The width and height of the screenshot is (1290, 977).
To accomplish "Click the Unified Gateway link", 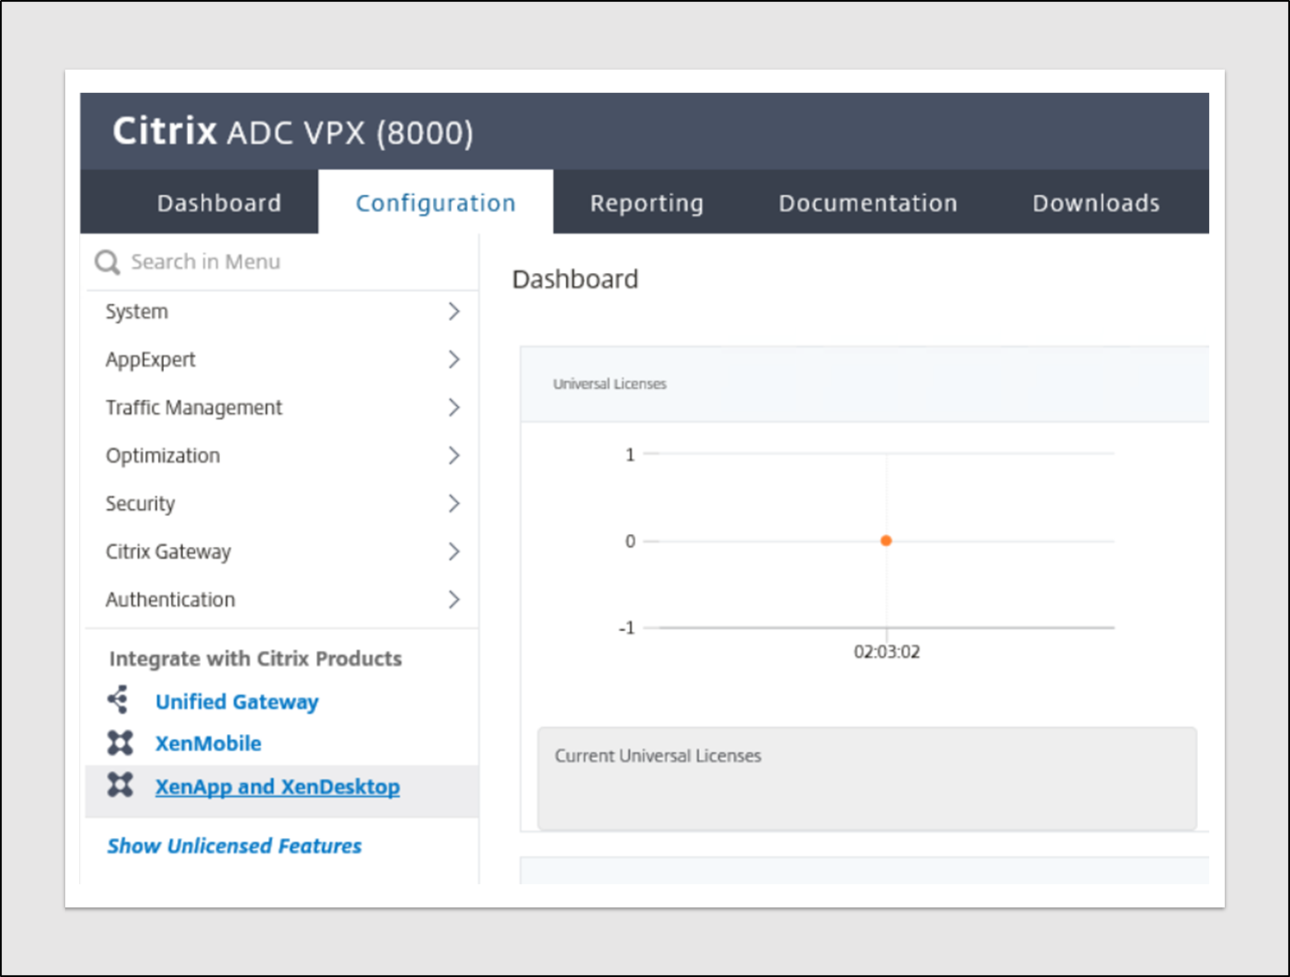I will coord(237,702).
